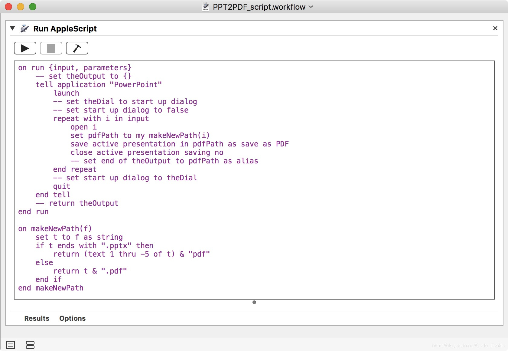Click '-- set theDial to start up dialog'
Screen dimensions: 508x351
coord(125,102)
